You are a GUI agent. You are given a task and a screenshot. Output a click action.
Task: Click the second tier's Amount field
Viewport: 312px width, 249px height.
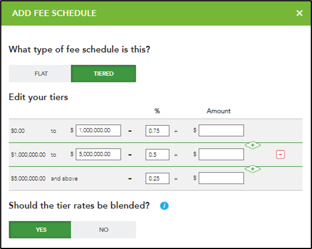coord(222,155)
